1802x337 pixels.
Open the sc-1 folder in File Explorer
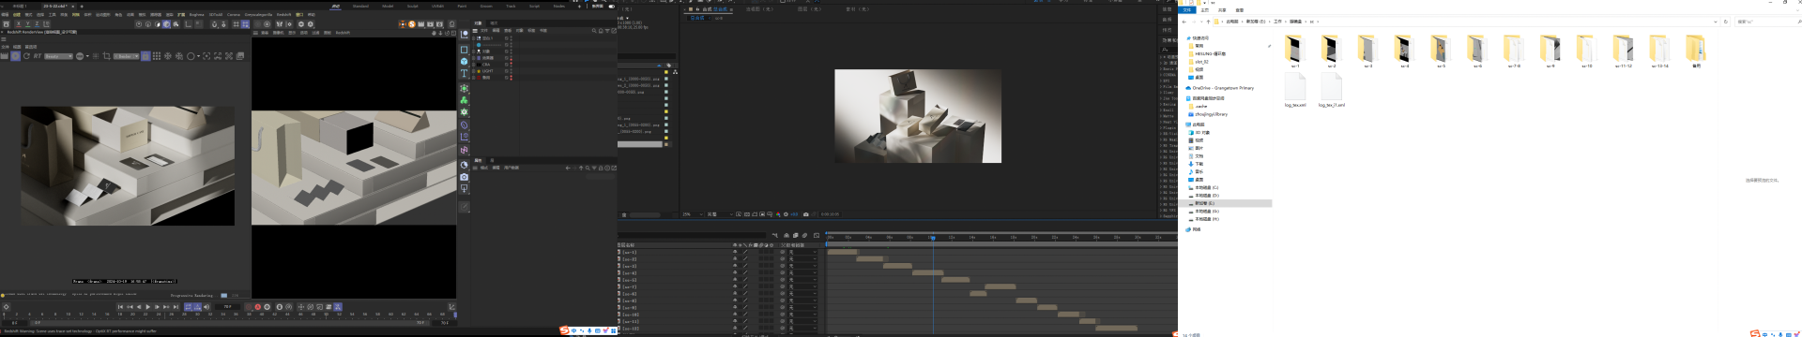click(1295, 51)
